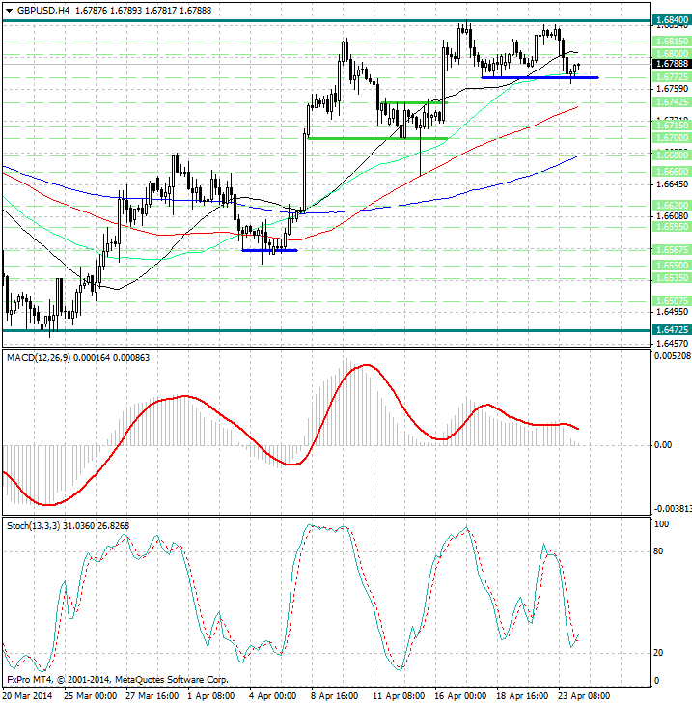692x704 pixels.
Task: Click the triangle arrow before GBPUSD,H4
Action: click(x=9, y=11)
